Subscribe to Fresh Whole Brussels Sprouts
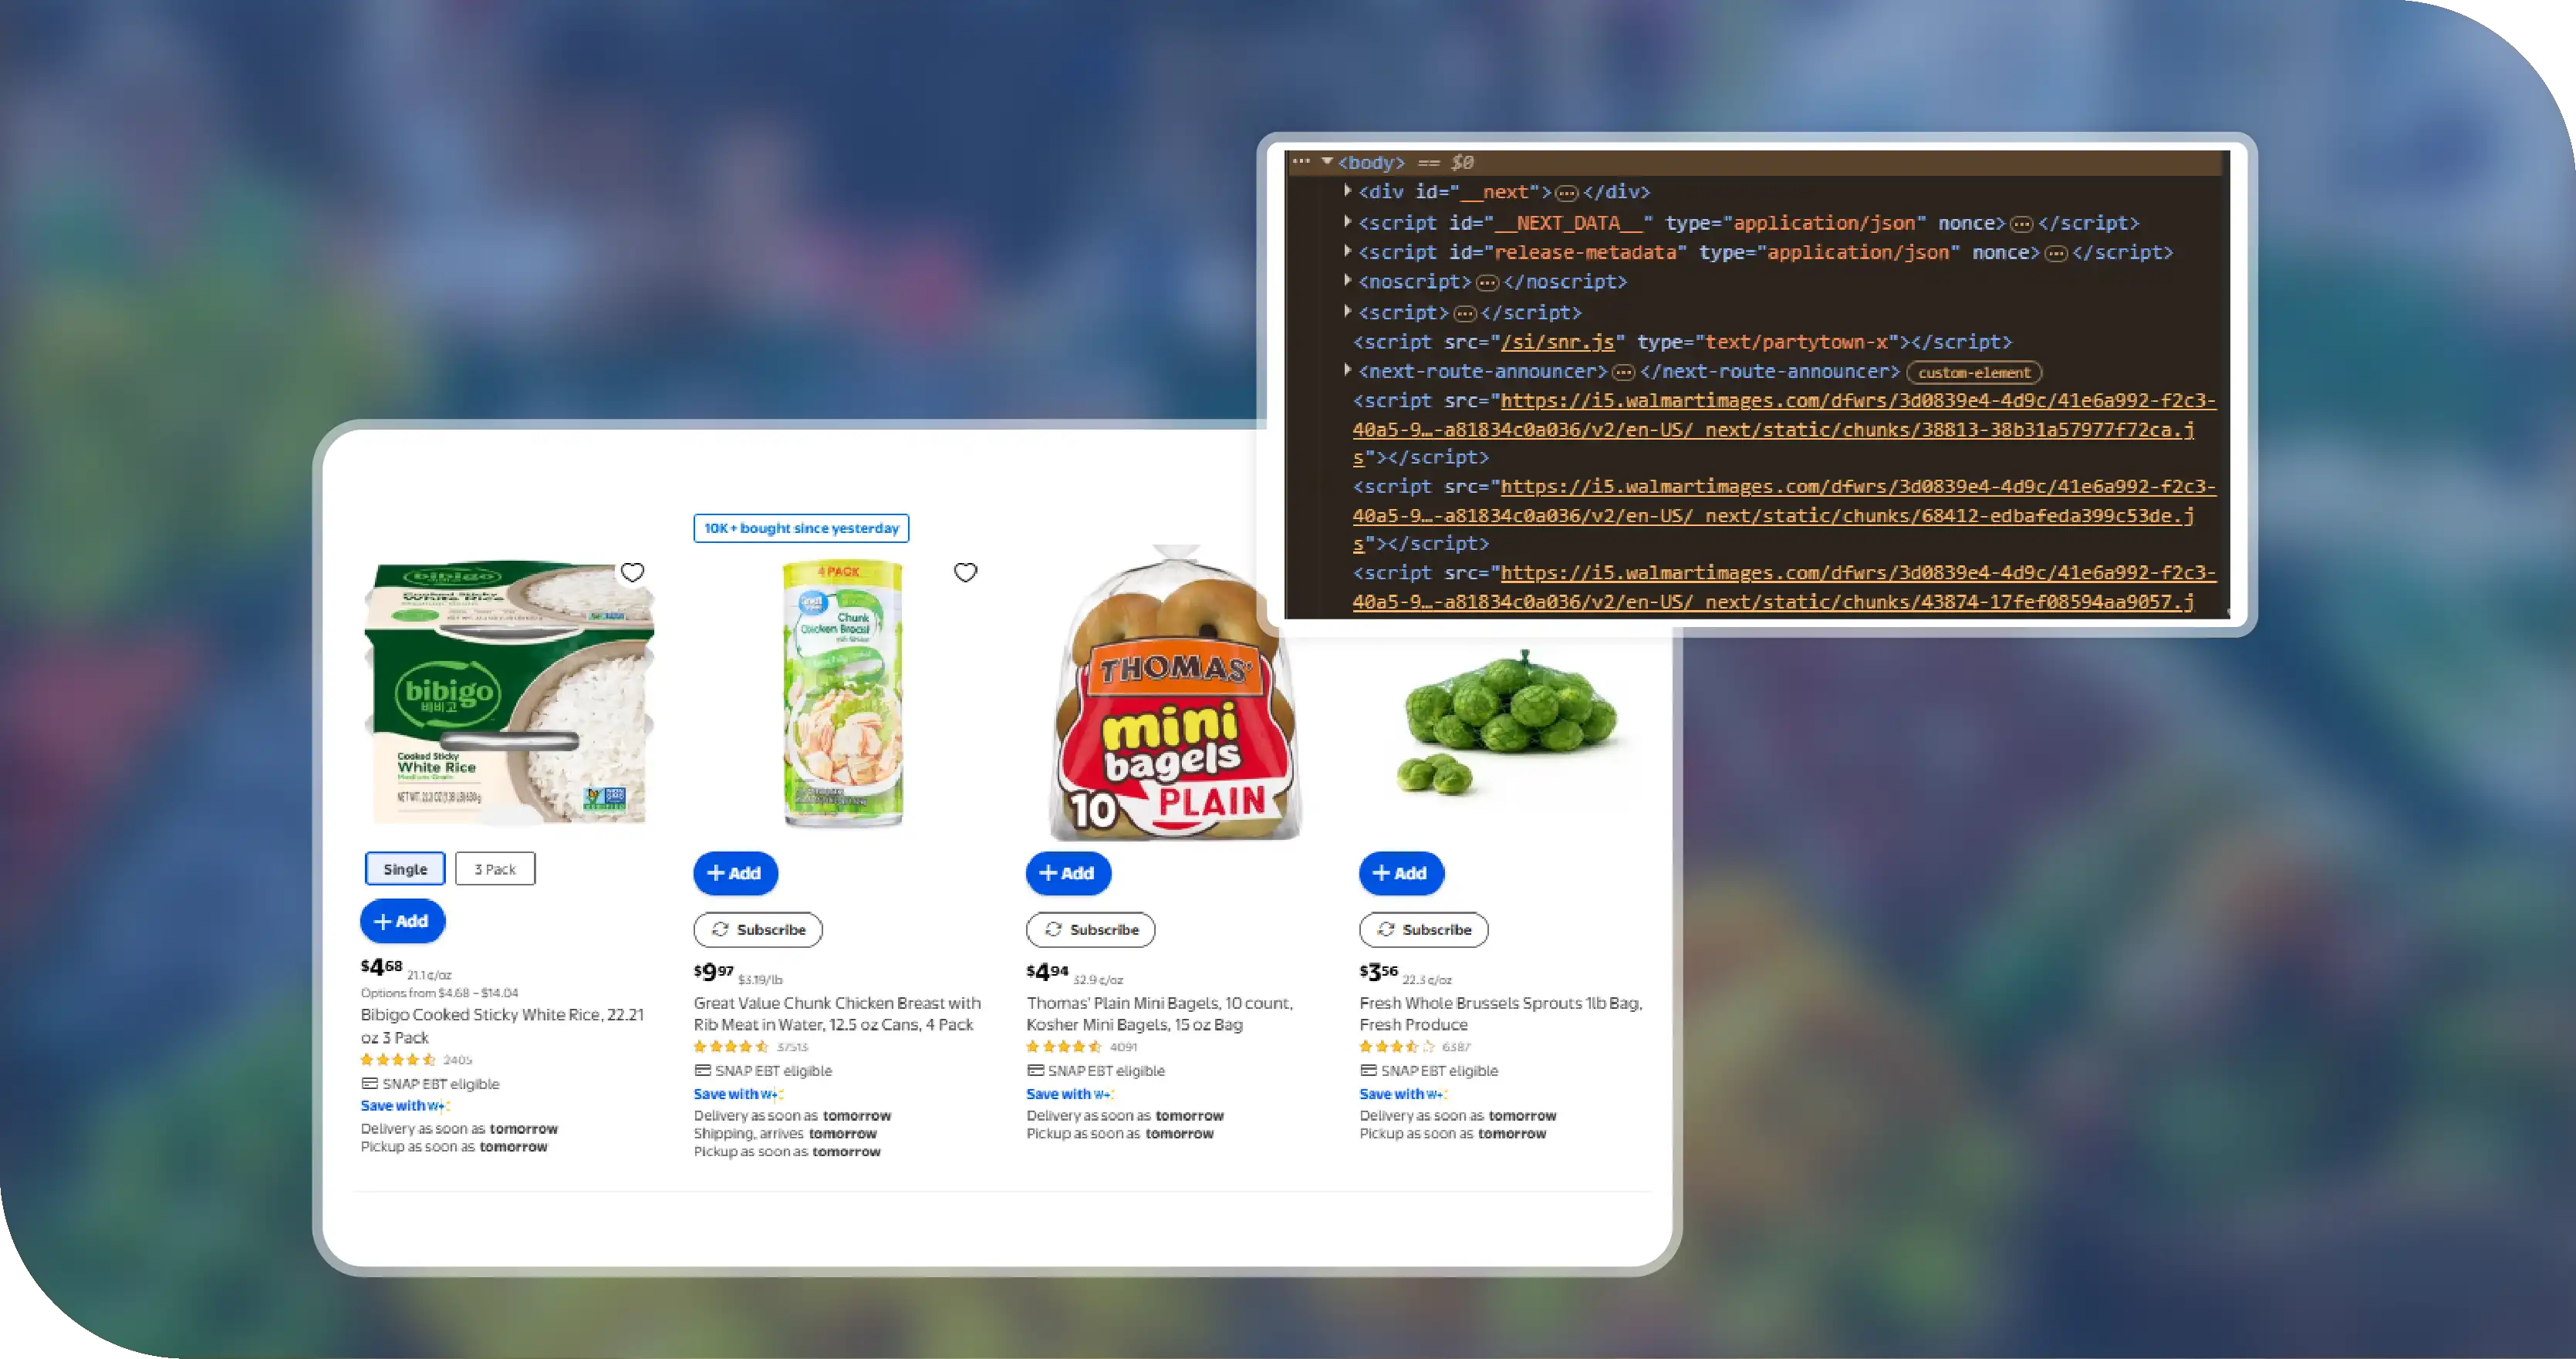This screenshot has width=2576, height=1359. tap(1424, 930)
